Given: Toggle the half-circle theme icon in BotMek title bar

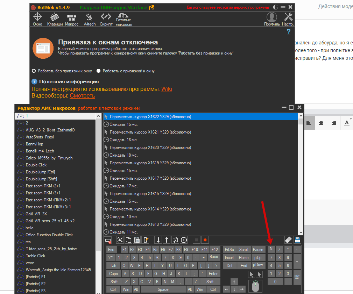Looking at the screenshot, I should point(275,7).
